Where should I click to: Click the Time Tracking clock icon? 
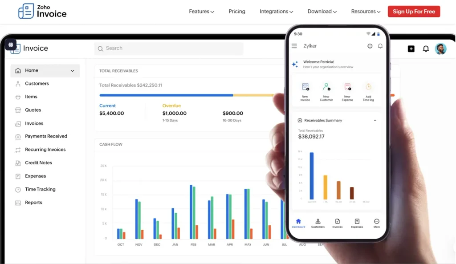(x=18, y=190)
